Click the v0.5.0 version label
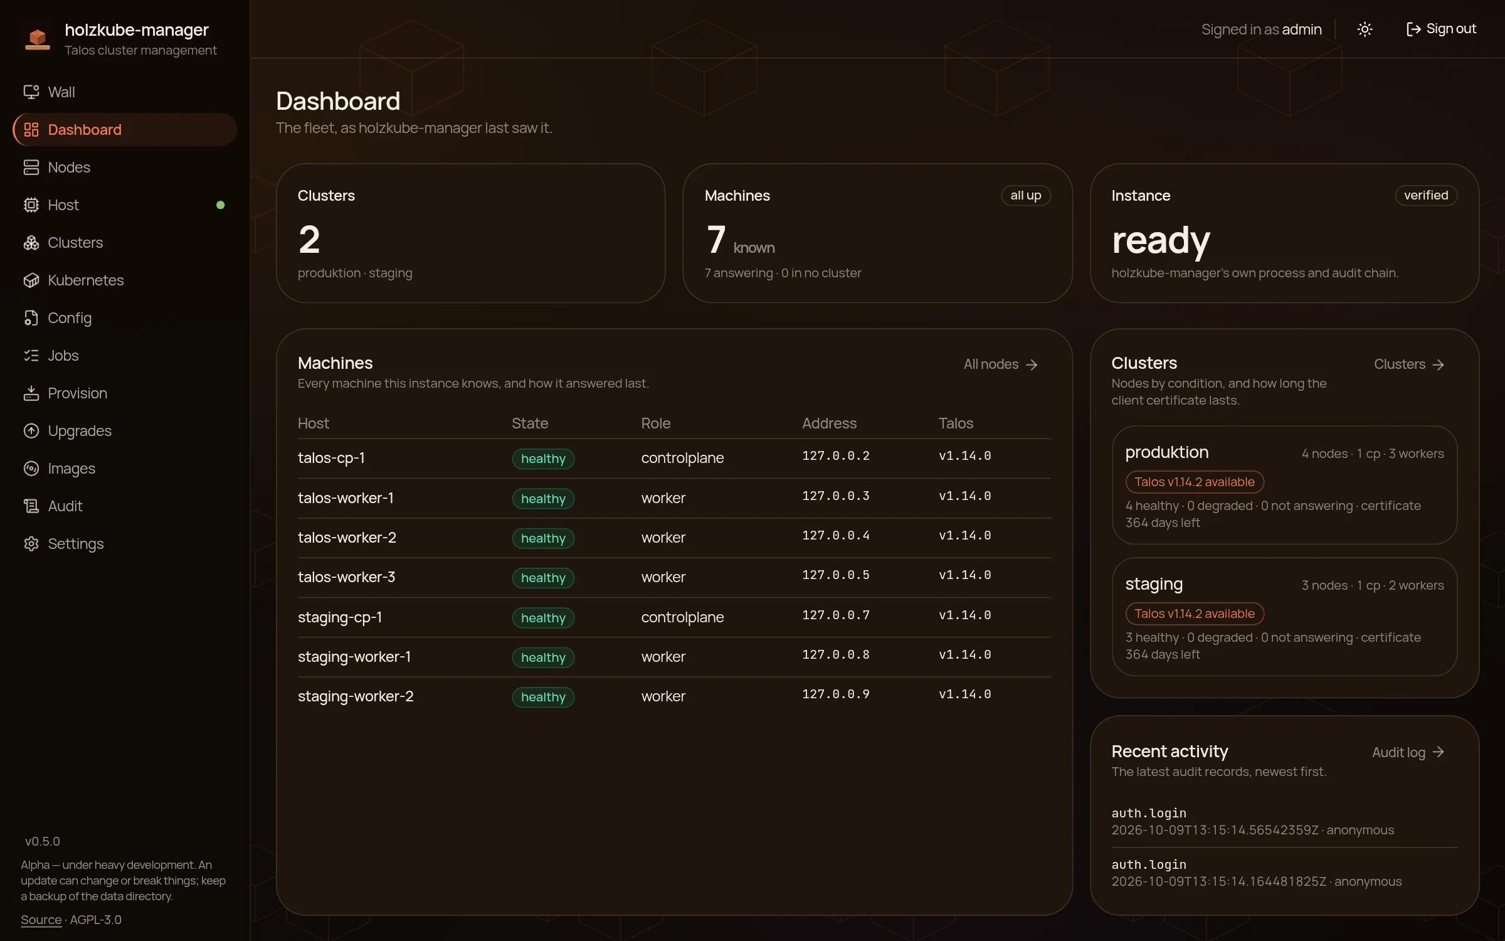The height and width of the screenshot is (941, 1505). (x=43, y=841)
